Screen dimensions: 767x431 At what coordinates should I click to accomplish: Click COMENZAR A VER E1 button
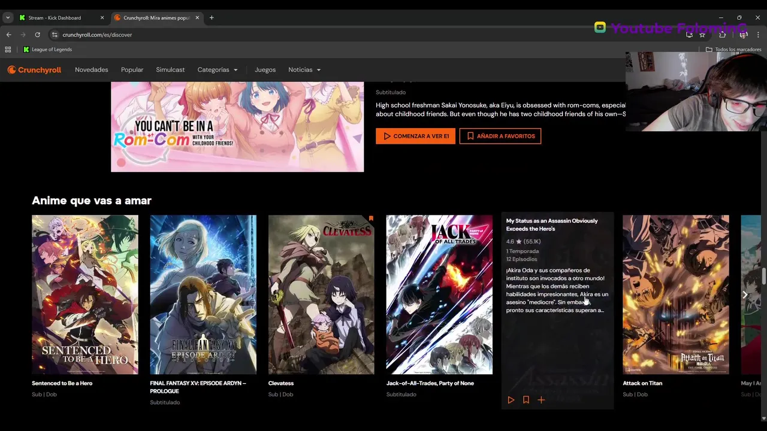point(415,136)
